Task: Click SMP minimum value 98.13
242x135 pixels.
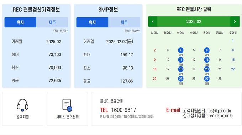Action: [x=128, y=68]
